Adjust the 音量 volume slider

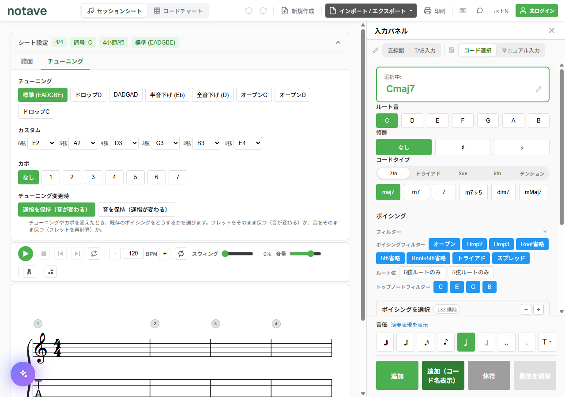tap(305, 254)
